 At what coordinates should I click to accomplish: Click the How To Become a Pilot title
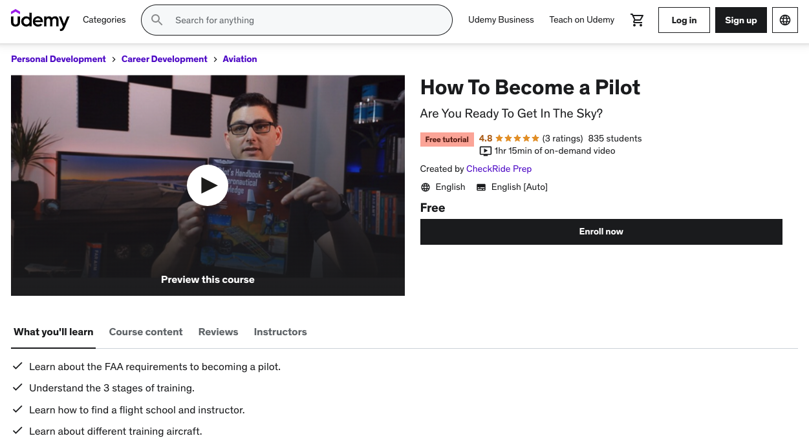coord(530,87)
